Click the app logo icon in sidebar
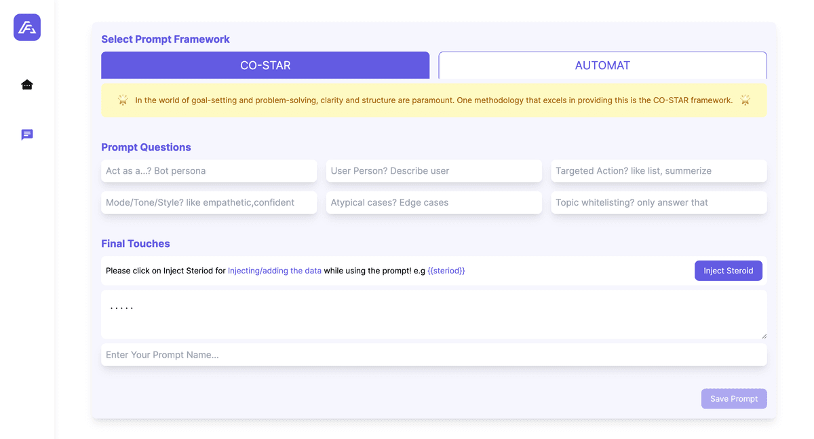This screenshot has height=439, width=814. point(27,27)
